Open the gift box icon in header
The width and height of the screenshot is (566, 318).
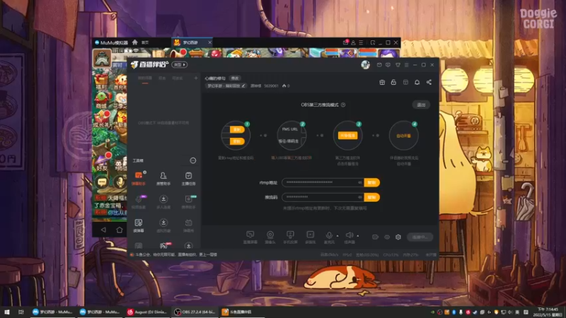pos(382,82)
